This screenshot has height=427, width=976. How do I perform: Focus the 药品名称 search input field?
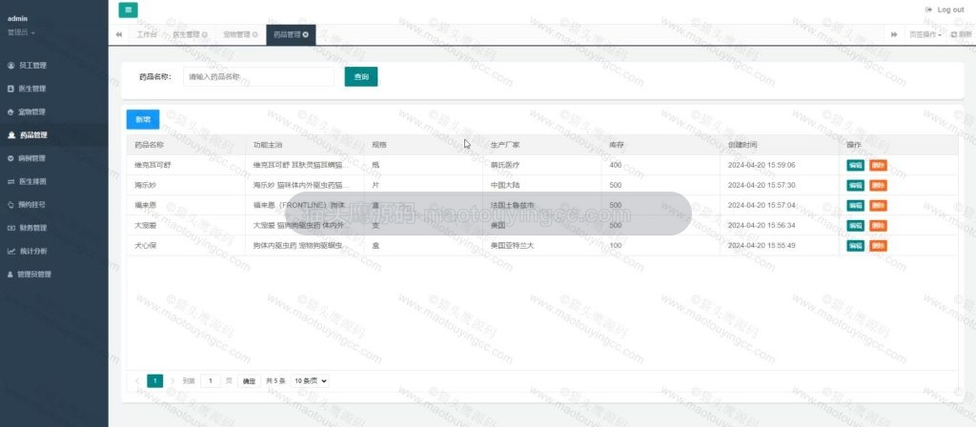click(258, 76)
